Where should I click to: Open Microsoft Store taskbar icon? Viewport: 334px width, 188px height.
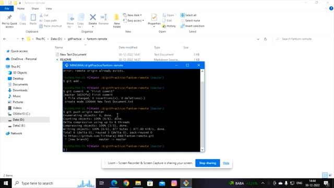click(150, 183)
